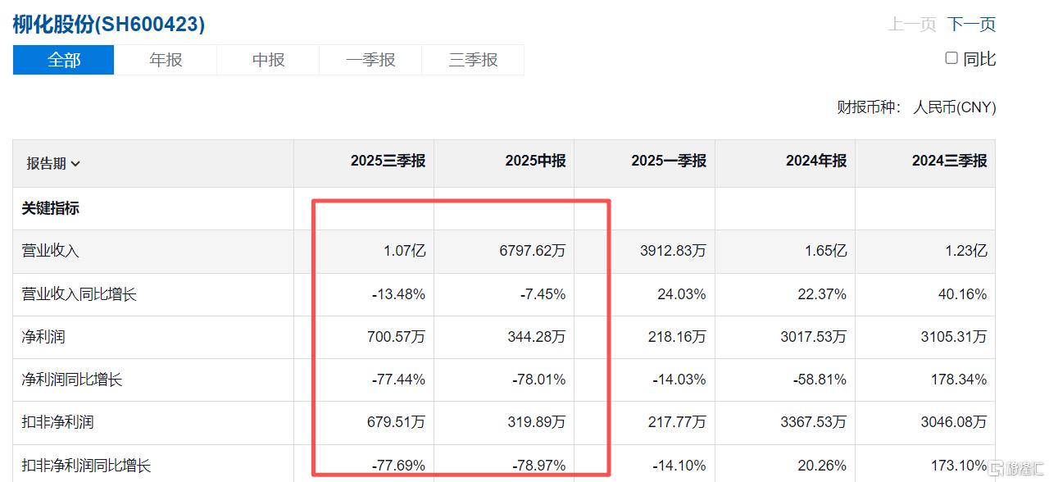1049x482 pixels.
Task: Click net profit growth -14.03%
Action: [679, 380]
